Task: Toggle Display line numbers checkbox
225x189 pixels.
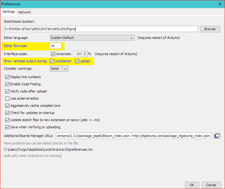Action: 7,77
